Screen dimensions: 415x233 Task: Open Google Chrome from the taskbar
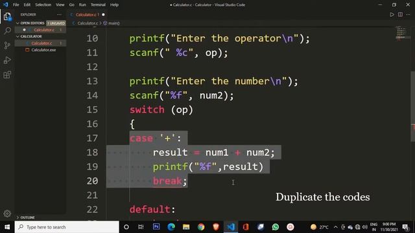point(201,227)
